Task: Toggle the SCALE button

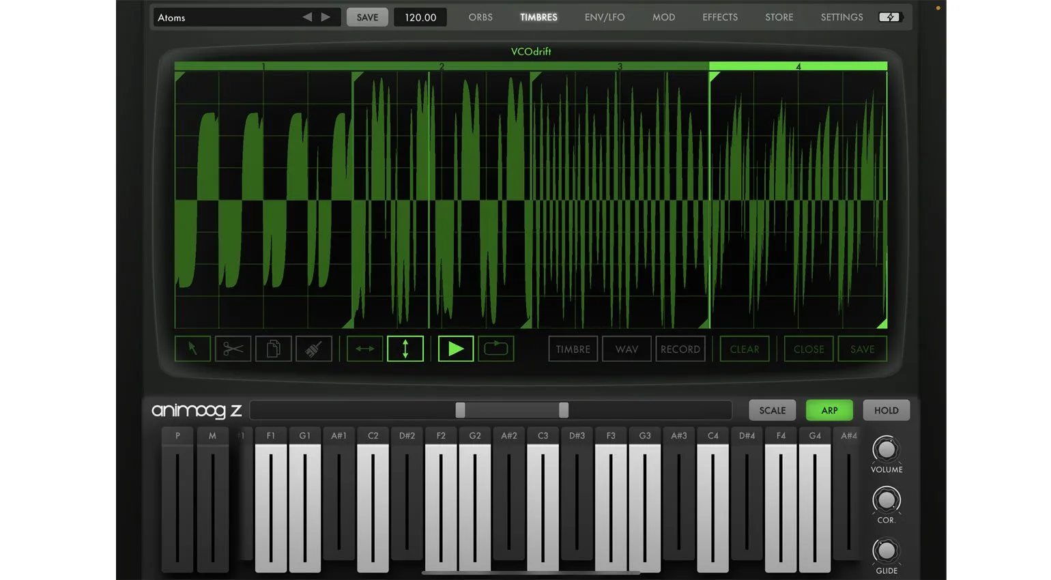Action: click(x=773, y=410)
